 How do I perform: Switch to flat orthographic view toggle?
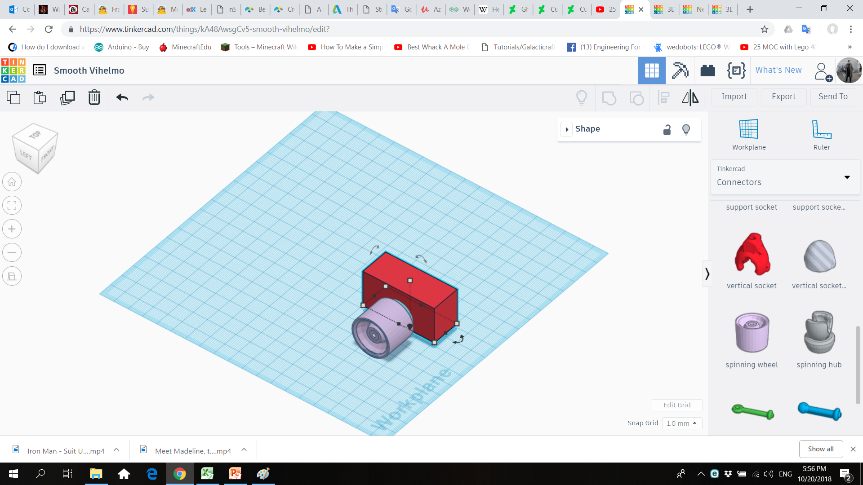pyautogui.click(x=12, y=276)
